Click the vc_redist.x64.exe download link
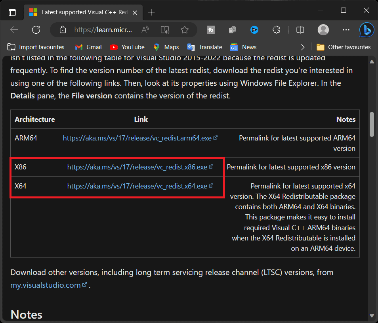Viewport: 378px width, 323px height. coord(137,186)
